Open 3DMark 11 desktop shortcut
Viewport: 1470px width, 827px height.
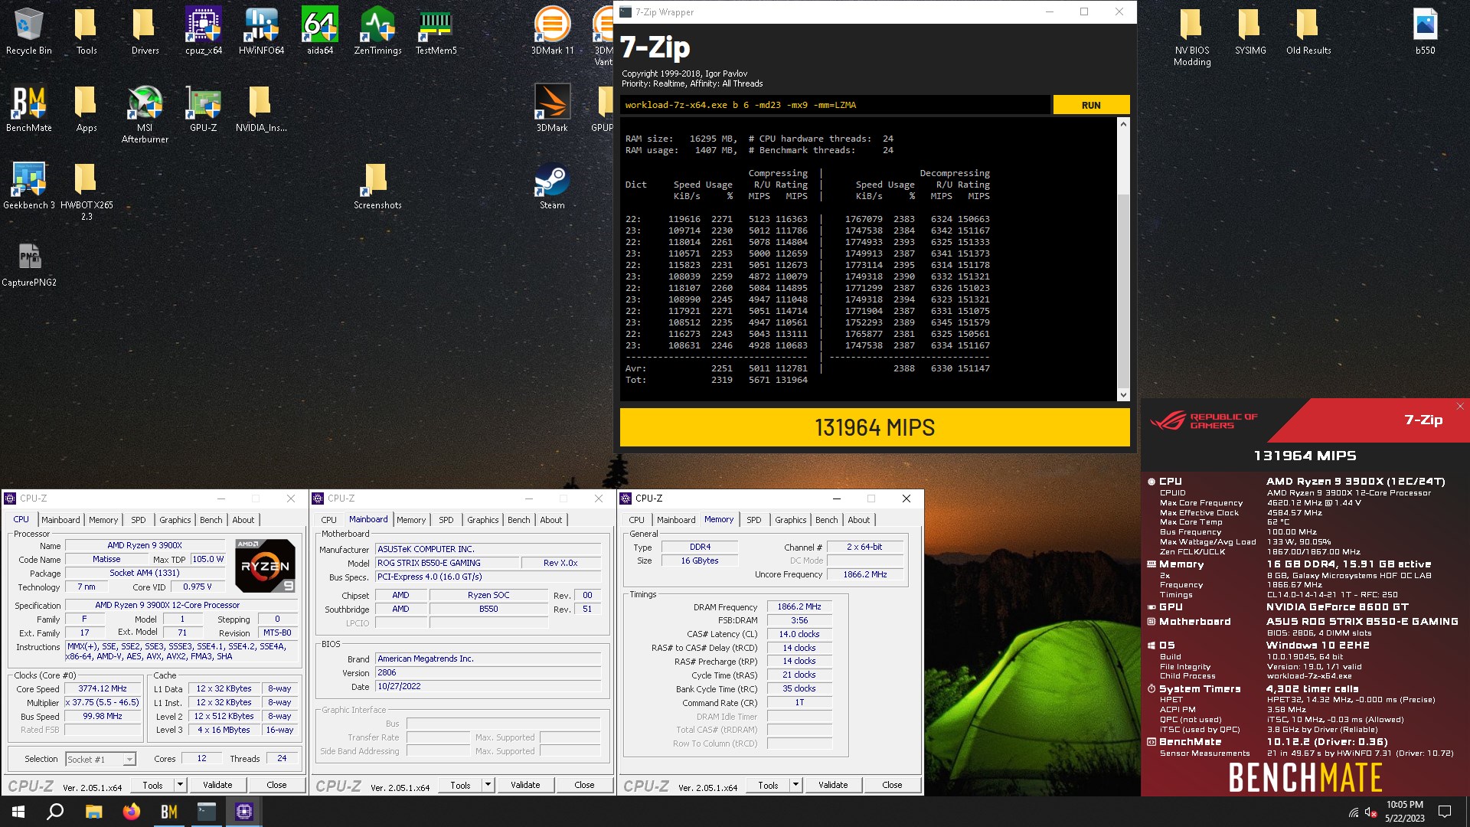pos(552,32)
